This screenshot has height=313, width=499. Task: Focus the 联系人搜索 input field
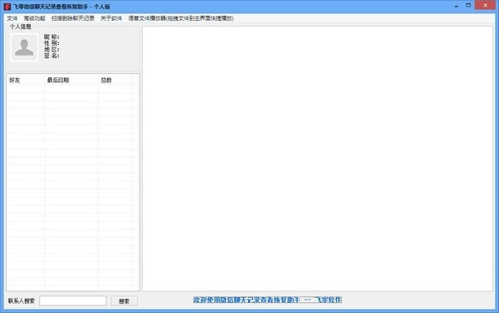click(x=73, y=301)
